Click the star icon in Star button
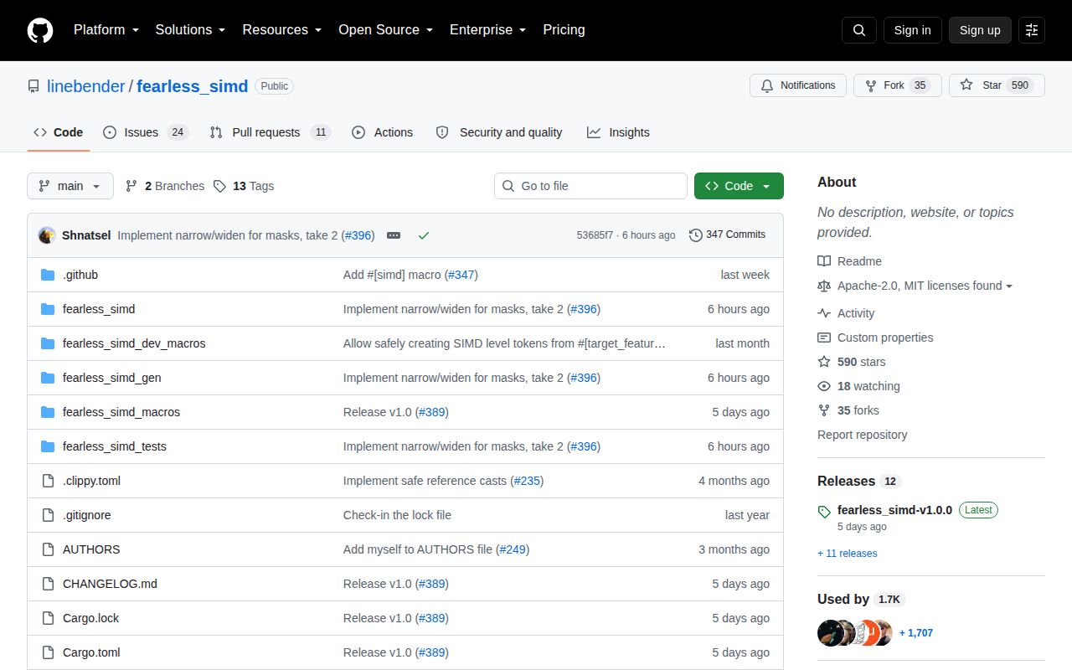1072x670 pixels. tap(966, 85)
